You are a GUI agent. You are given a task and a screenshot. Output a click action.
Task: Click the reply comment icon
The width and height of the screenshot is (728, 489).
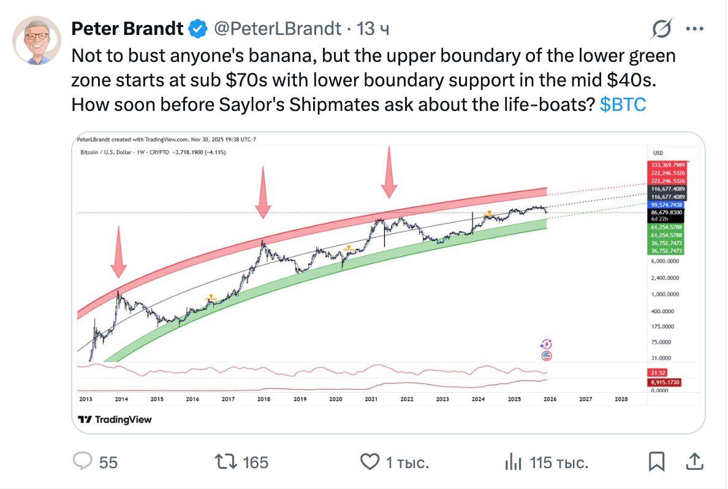tap(82, 461)
